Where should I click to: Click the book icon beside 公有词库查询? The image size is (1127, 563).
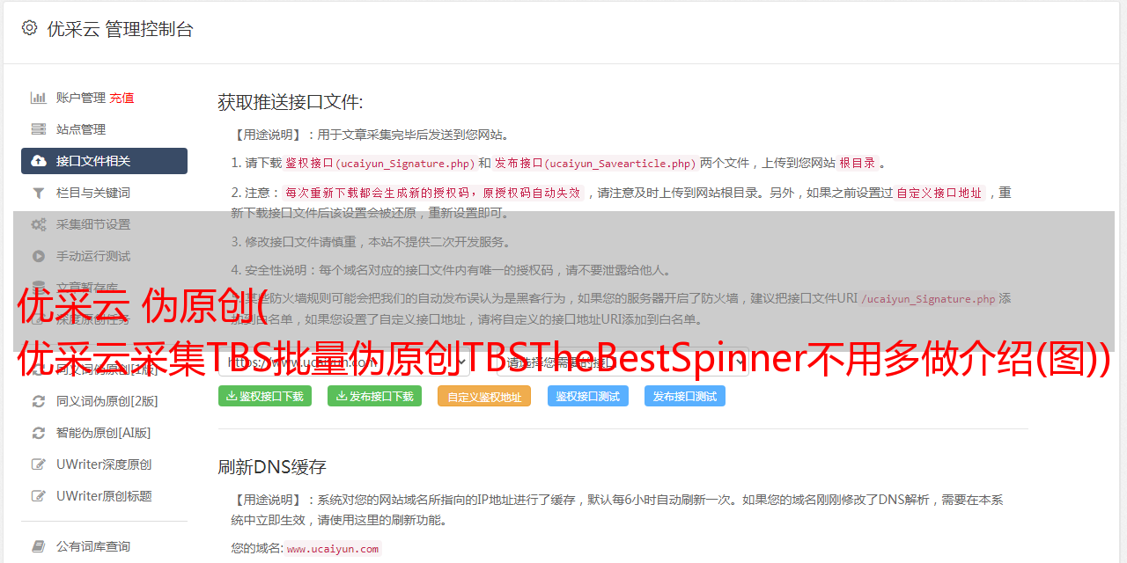pos(39,546)
